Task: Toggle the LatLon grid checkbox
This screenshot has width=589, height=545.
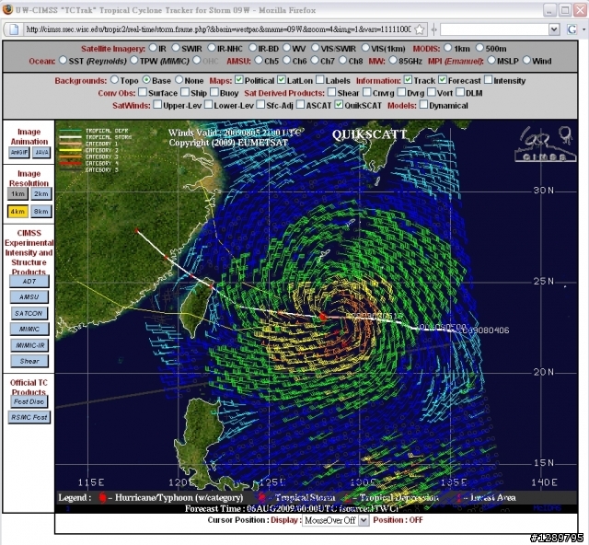Action: coord(281,80)
